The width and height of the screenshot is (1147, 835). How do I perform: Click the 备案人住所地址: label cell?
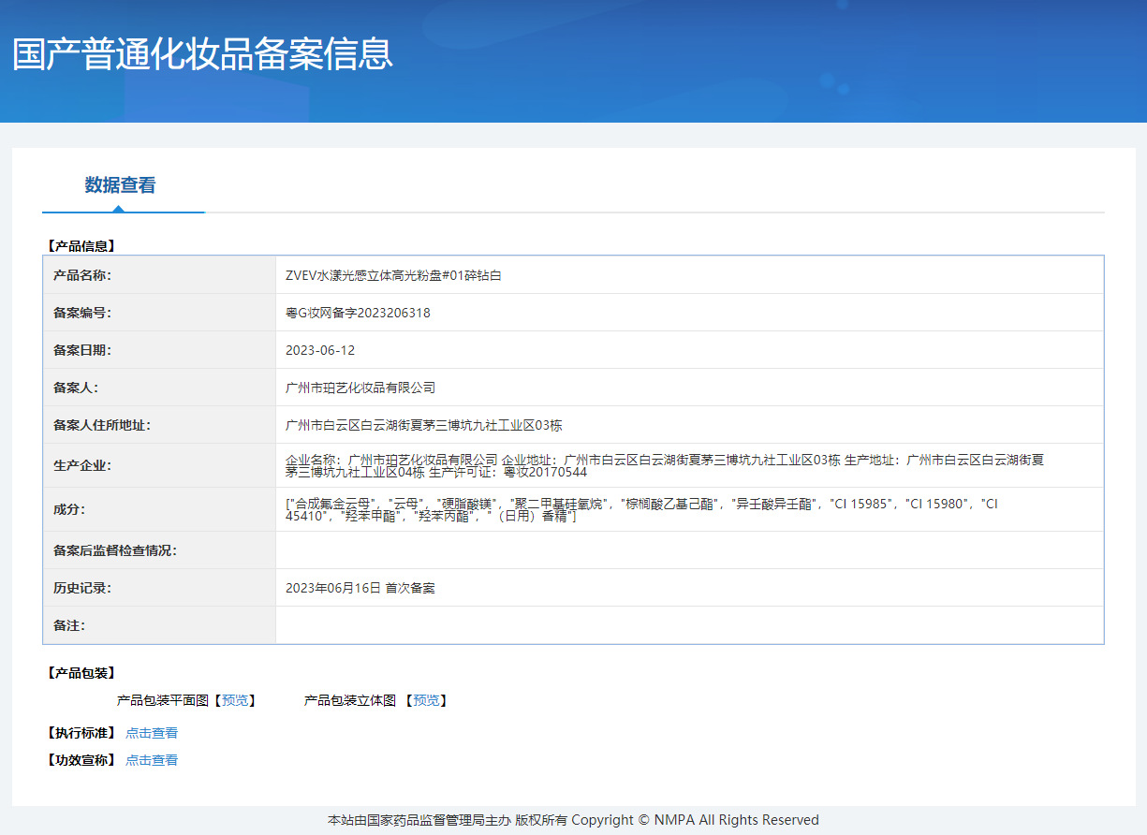159,425
